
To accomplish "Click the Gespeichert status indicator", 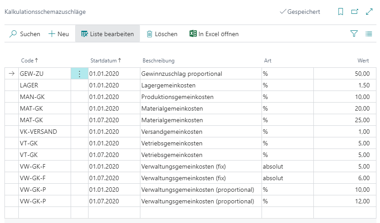I will (x=300, y=12).
